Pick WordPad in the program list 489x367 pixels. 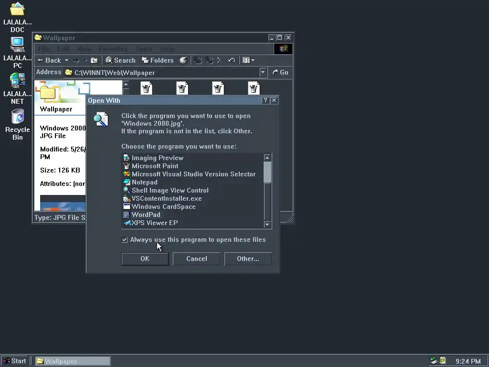pos(142,215)
